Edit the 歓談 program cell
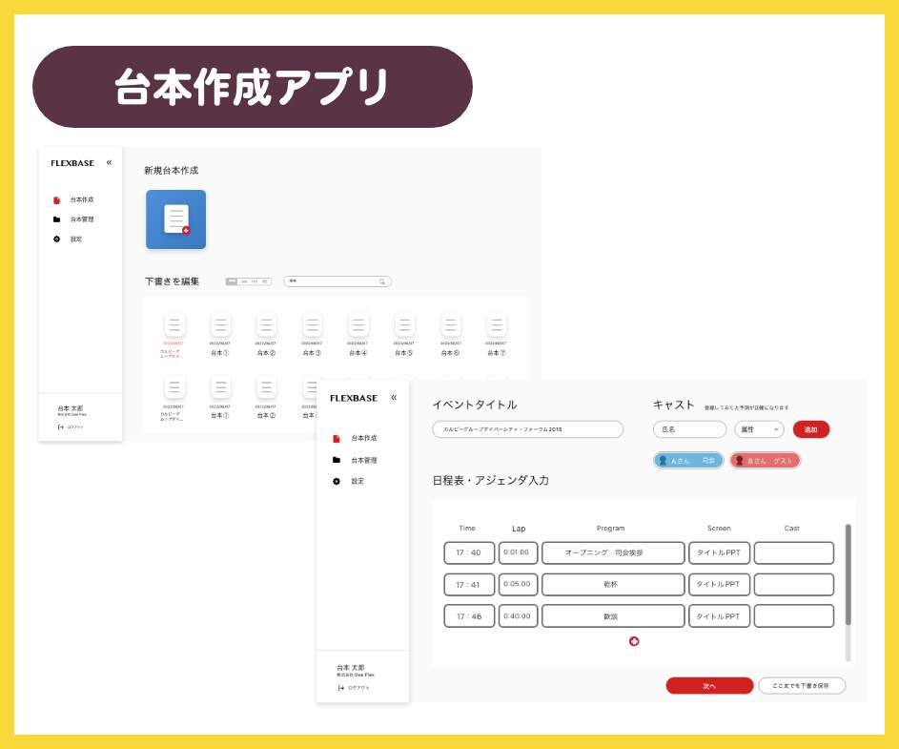Viewport: 899px width, 749px height. pos(613,615)
